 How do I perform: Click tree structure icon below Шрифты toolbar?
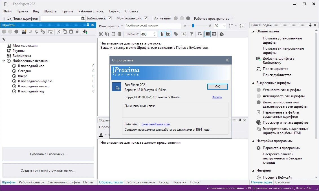pyautogui.click(x=4, y=39)
